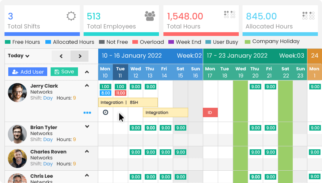Open the Today dropdown

[x=18, y=56]
